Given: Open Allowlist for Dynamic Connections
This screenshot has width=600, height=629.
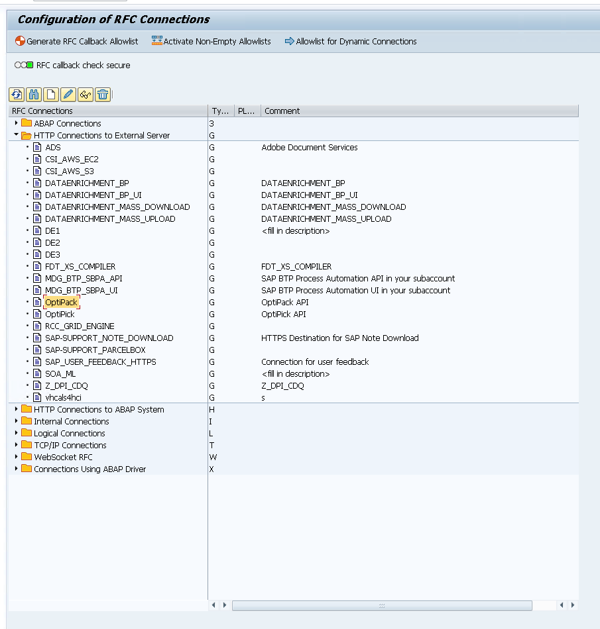Looking at the screenshot, I should click(x=351, y=42).
